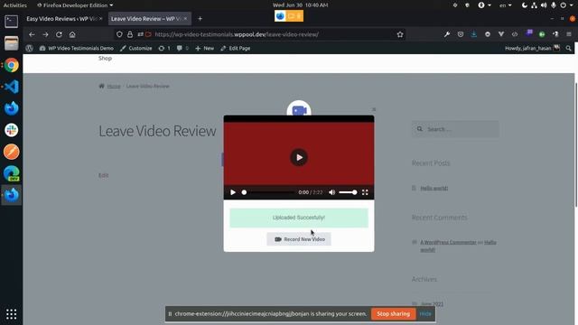This screenshot has width=578, height=325.
Task: Open the WordPress logo menu
Action: [x=30, y=48]
